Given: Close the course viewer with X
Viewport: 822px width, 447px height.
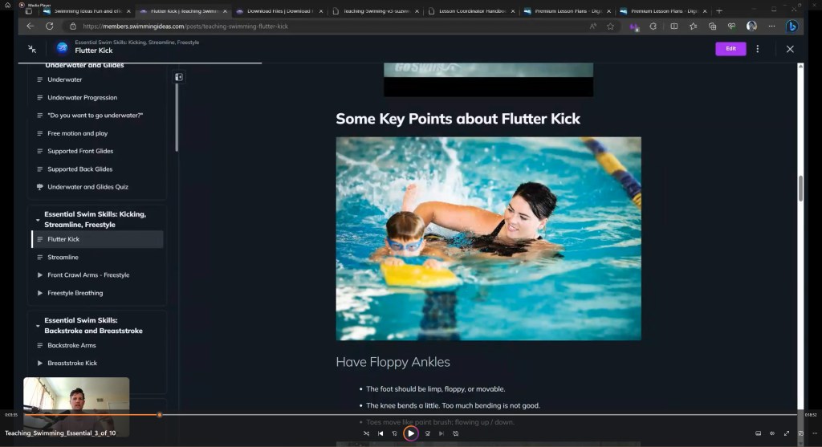Looking at the screenshot, I should [790, 49].
